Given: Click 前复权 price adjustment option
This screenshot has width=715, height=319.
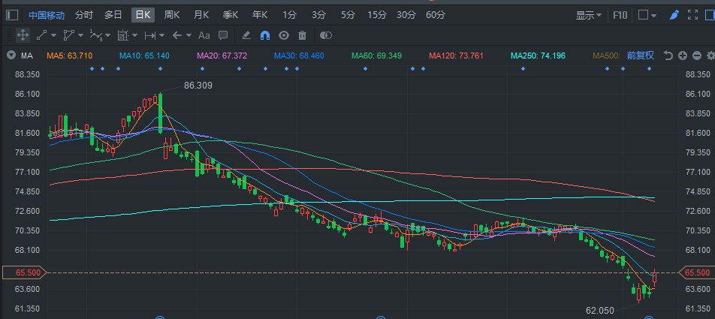Looking at the screenshot, I should point(640,56).
